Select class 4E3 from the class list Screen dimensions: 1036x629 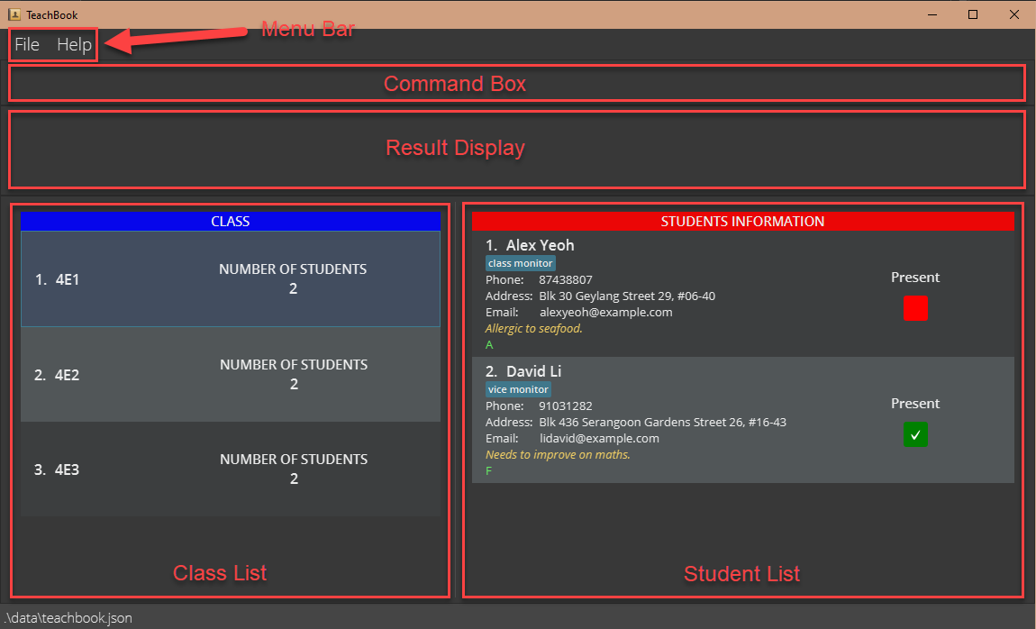click(x=230, y=469)
